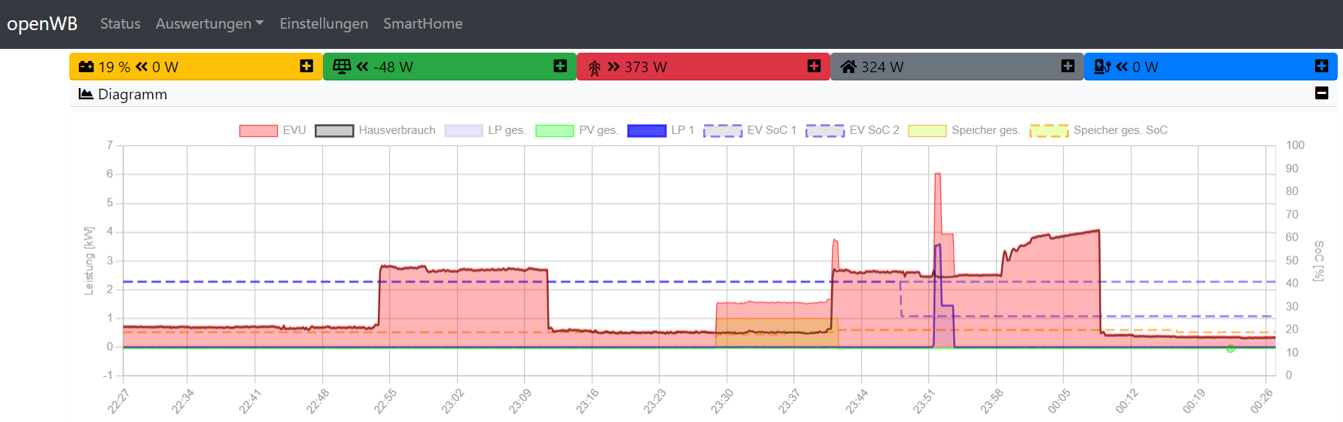This screenshot has width=1343, height=422.
Task: Click the 23:51 time axis label
Action: (x=923, y=402)
